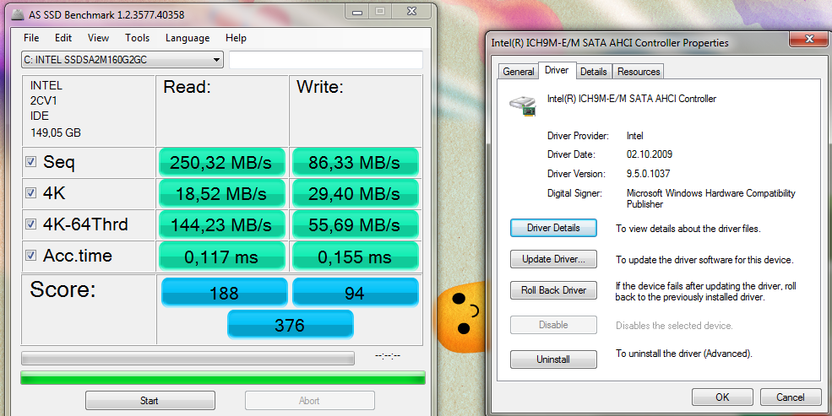Screen dimensions: 832x416
Task: Click the Seq read result 250,32 MB/s
Action: [x=222, y=162]
